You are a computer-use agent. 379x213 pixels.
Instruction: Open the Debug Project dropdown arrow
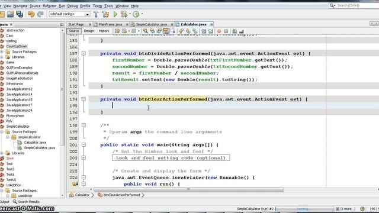tap(130, 14)
